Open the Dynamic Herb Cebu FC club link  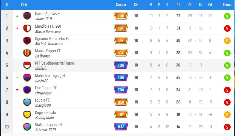52,39
